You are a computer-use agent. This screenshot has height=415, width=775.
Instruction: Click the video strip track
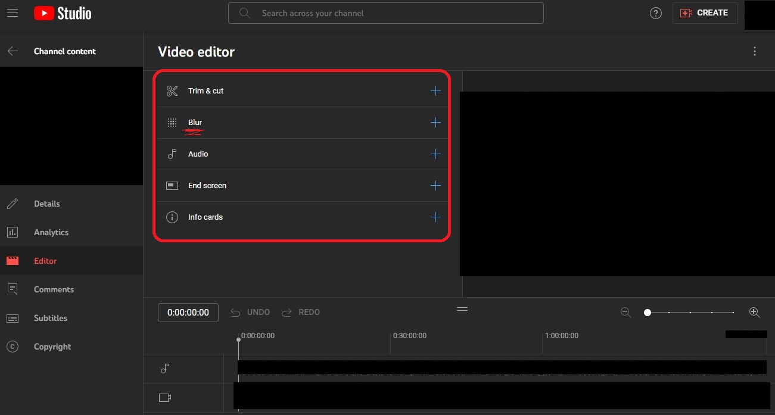click(502, 395)
